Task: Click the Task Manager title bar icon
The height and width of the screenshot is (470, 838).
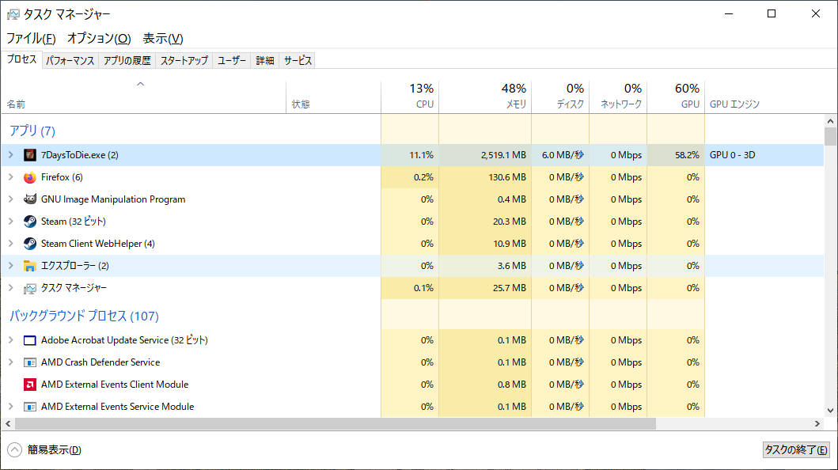Action: click(x=13, y=14)
